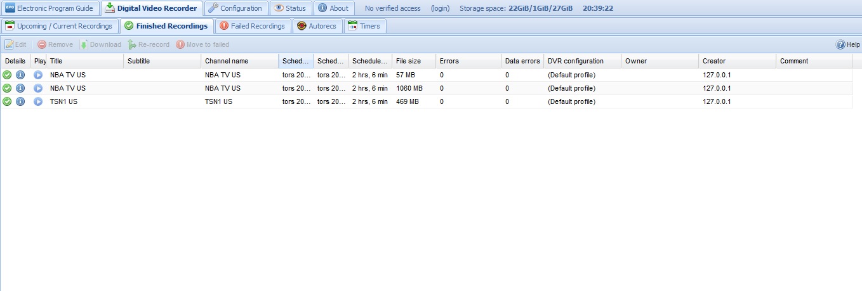Click the Re-record toolbar button

(x=149, y=45)
